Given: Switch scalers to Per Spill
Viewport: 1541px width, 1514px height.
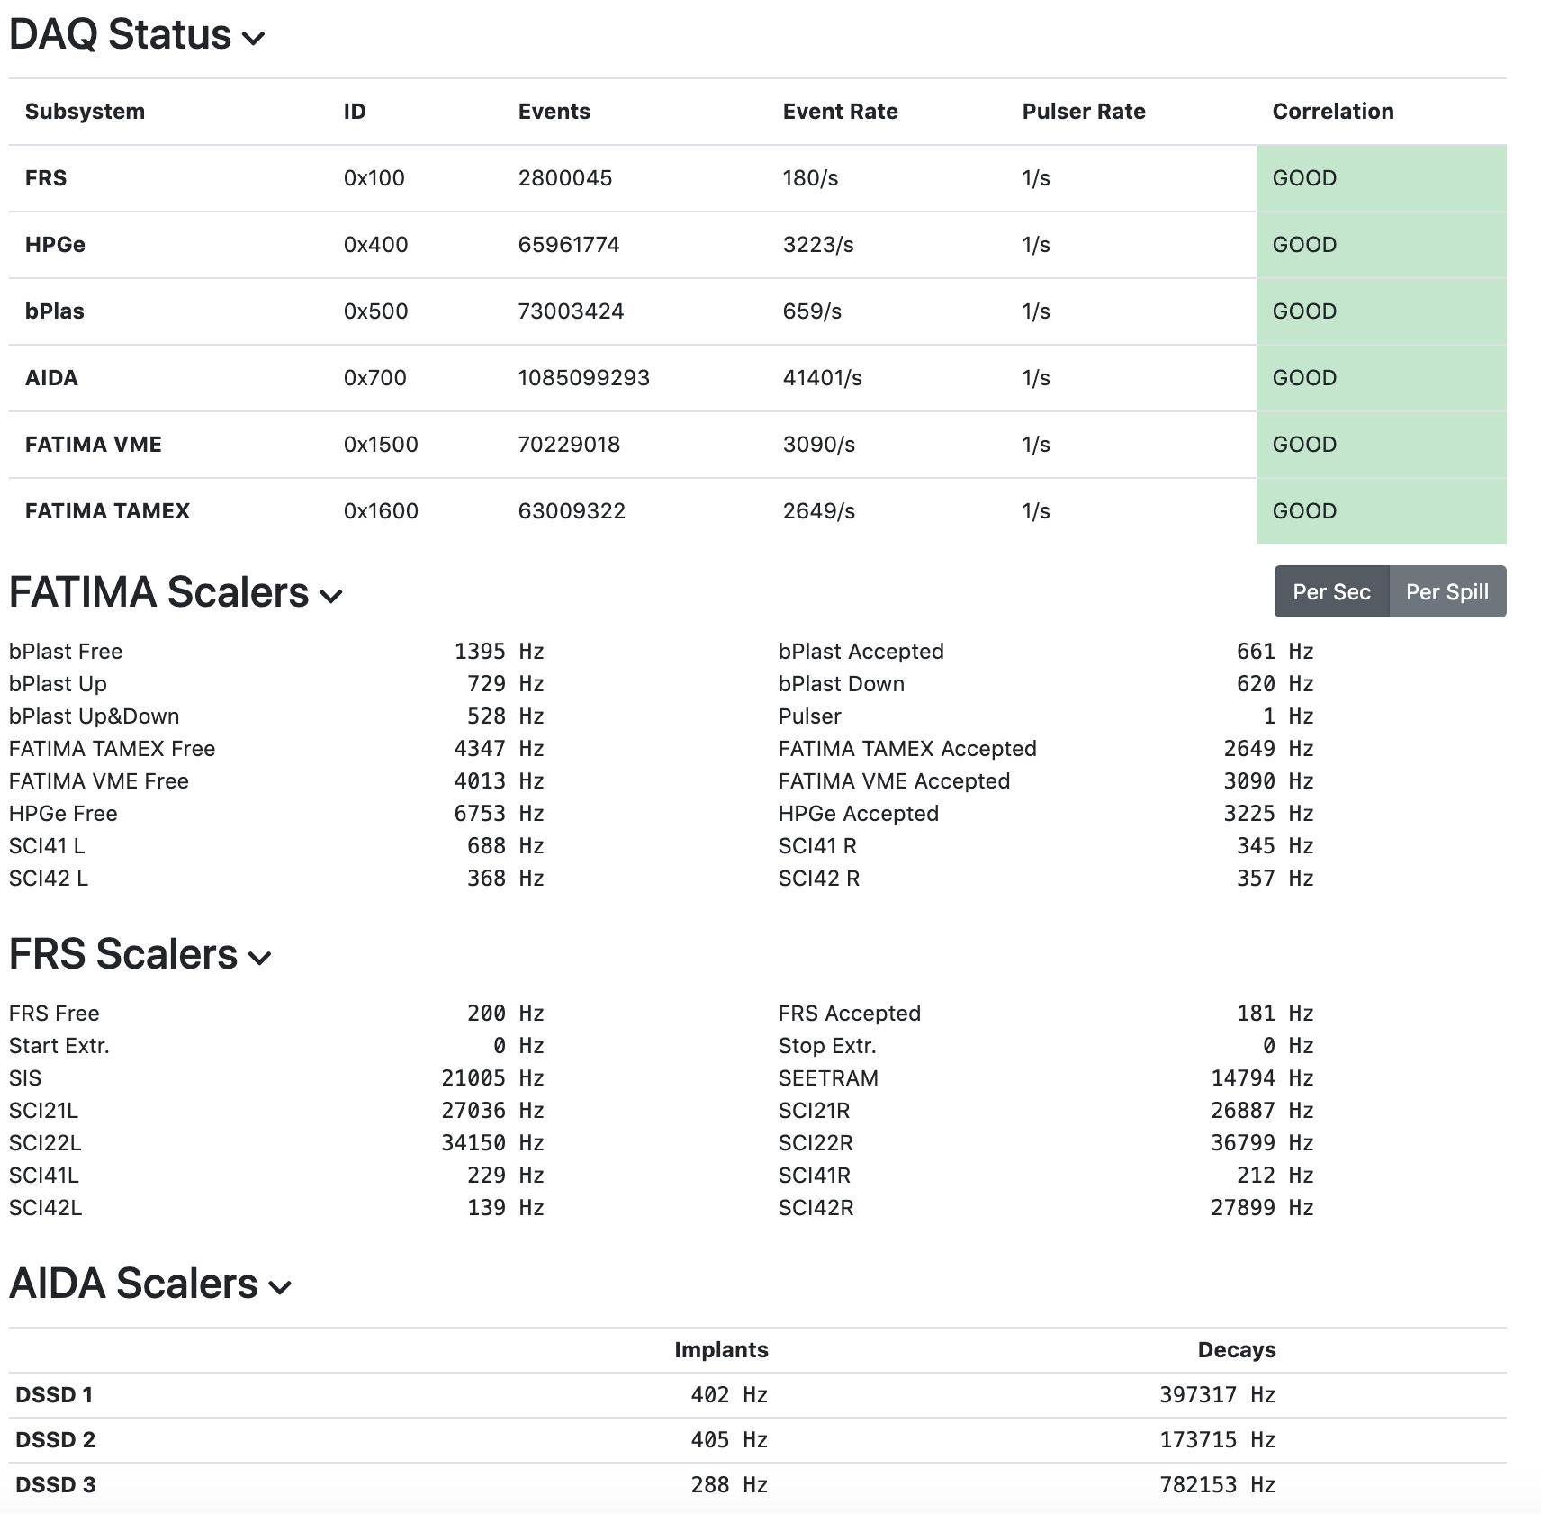Looking at the screenshot, I should [x=1446, y=592].
